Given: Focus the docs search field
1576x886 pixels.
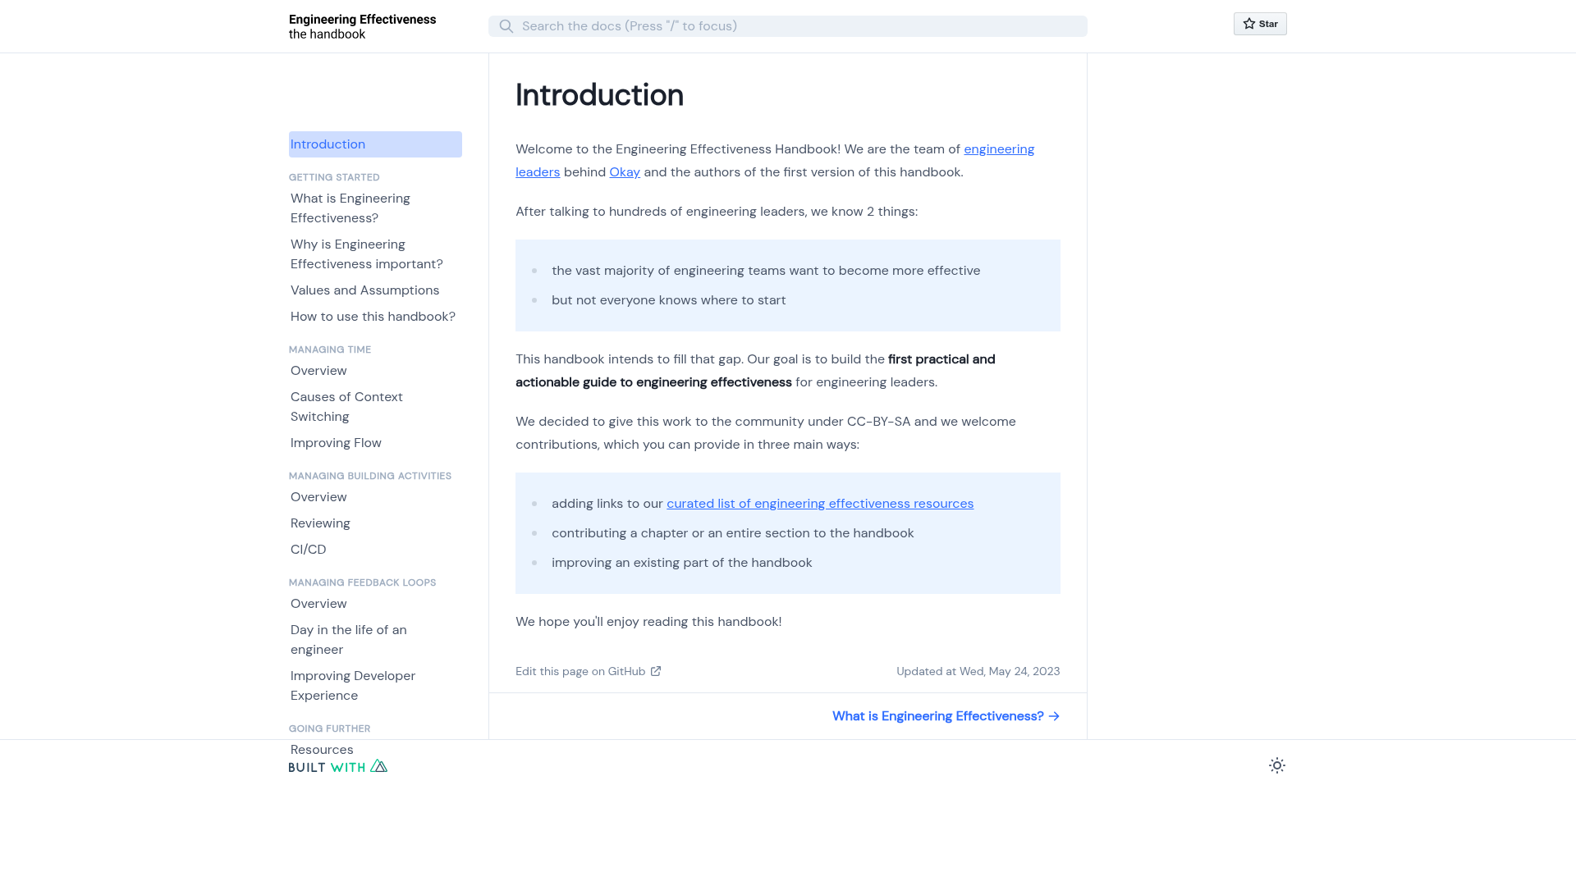Looking at the screenshot, I should 788,26.
